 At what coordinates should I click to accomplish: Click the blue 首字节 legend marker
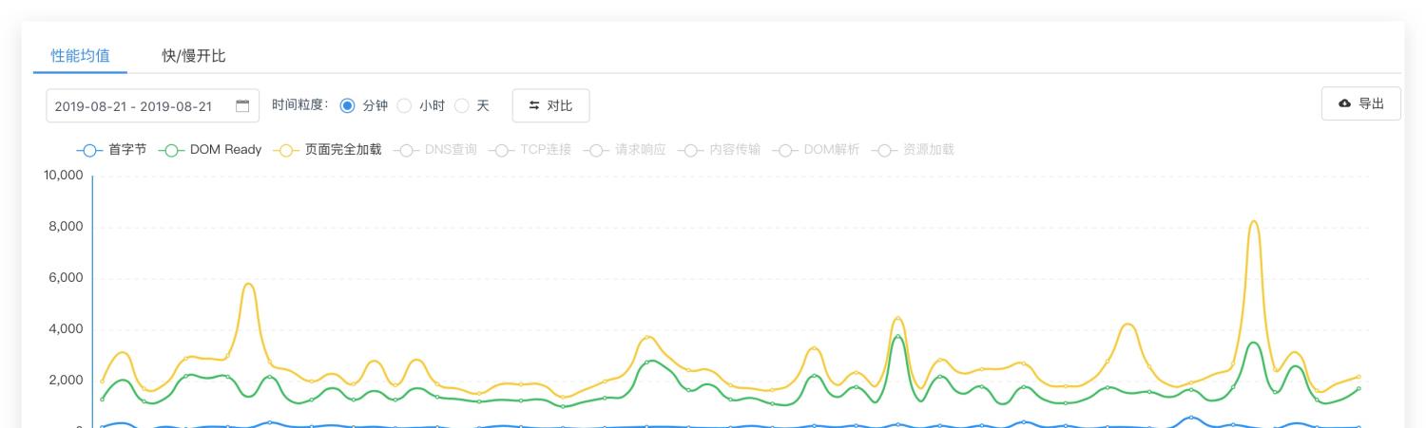click(x=89, y=150)
